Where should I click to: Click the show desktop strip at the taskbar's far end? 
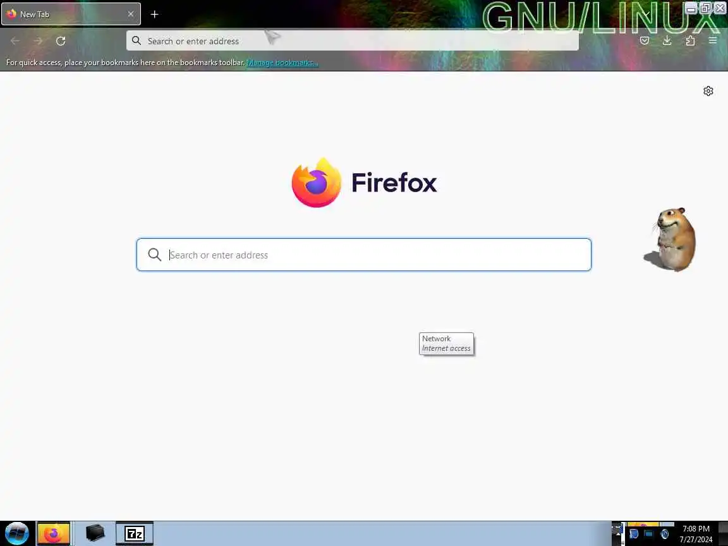pos(724,533)
